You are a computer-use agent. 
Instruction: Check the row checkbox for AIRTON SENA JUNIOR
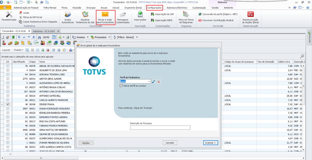pos(8,79)
